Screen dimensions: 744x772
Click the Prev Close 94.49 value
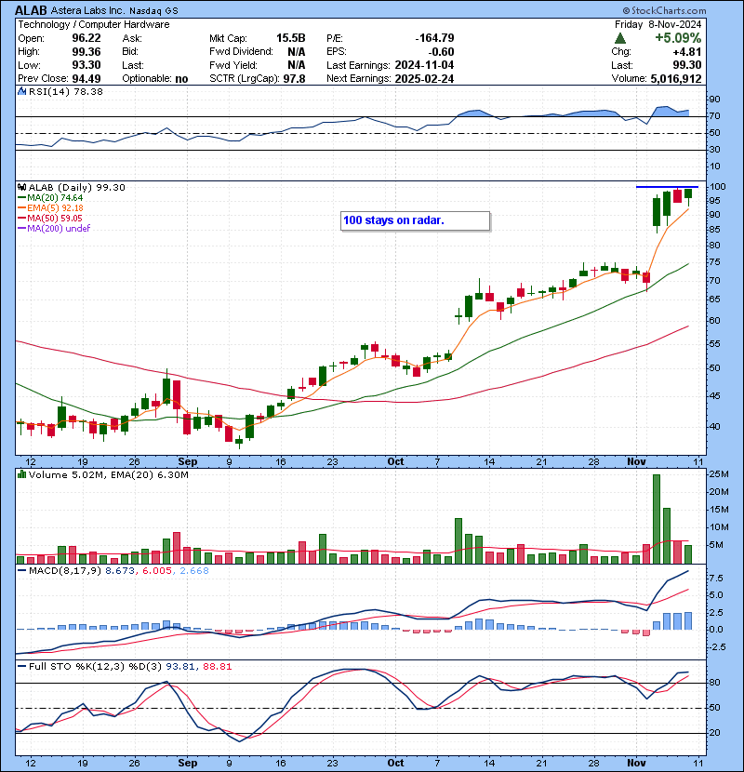[86, 78]
